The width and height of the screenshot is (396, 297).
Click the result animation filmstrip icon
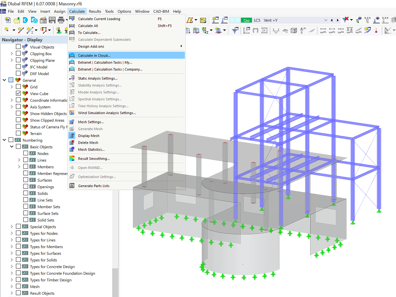264,30
